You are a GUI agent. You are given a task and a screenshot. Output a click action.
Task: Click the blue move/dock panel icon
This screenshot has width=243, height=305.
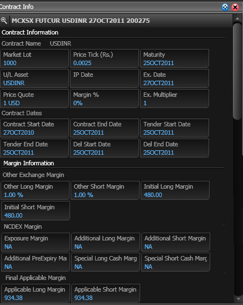pyautogui.click(x=225, y=7)
